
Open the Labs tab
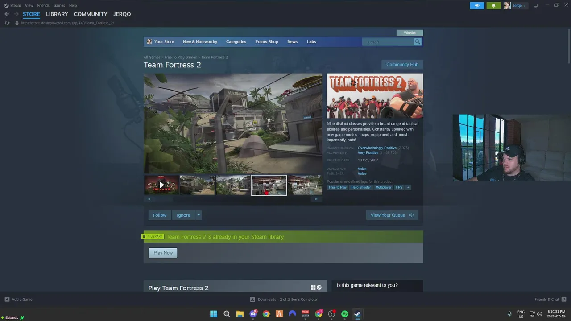[311, 41]
